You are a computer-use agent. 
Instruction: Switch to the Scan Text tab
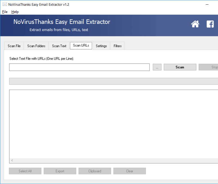point(59,46)
